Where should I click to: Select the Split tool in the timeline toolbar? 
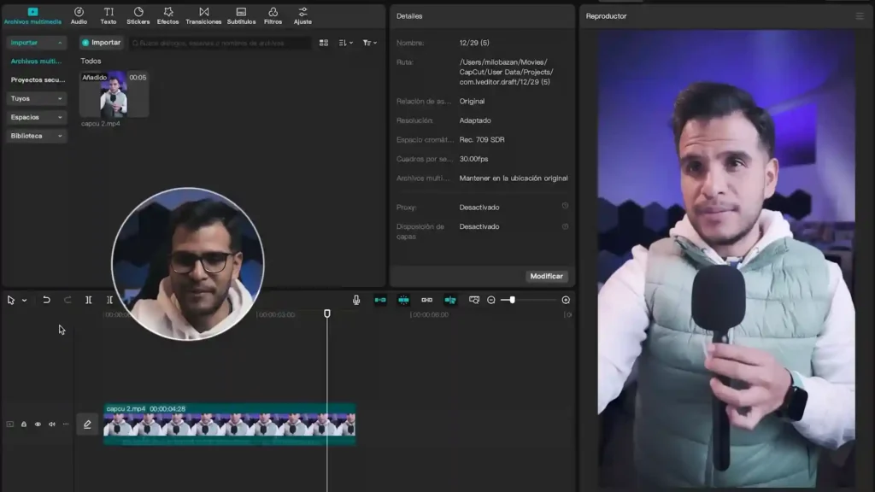(x=88, y=301)
